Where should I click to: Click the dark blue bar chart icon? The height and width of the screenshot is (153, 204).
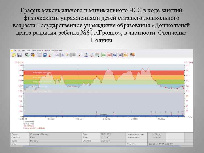(120, 55)
